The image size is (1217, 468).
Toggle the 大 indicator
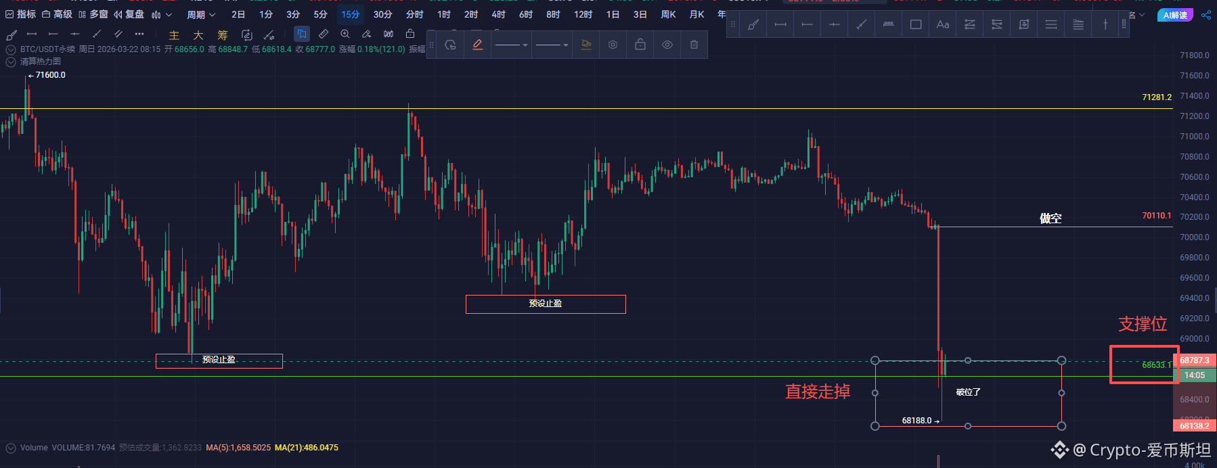coord(198,35)
